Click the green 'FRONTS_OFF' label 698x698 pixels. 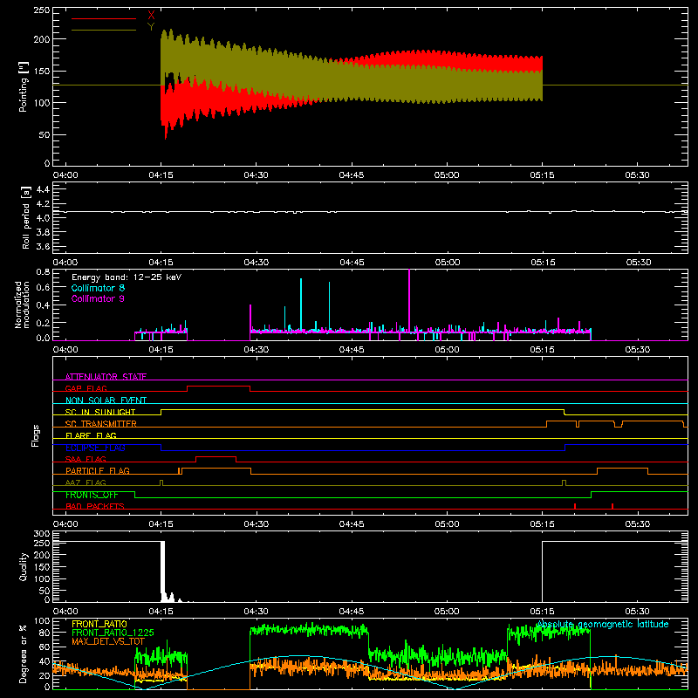(x=92, y=495)
